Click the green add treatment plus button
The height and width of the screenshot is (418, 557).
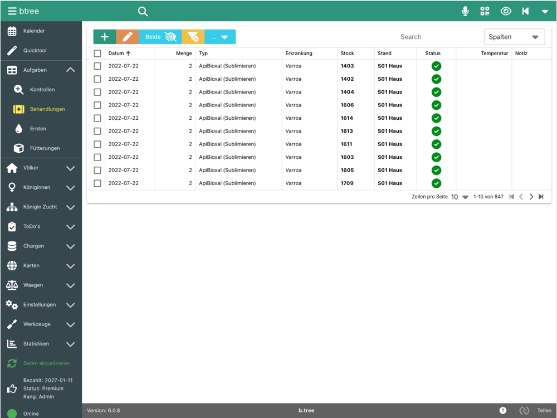pos(104,37)
